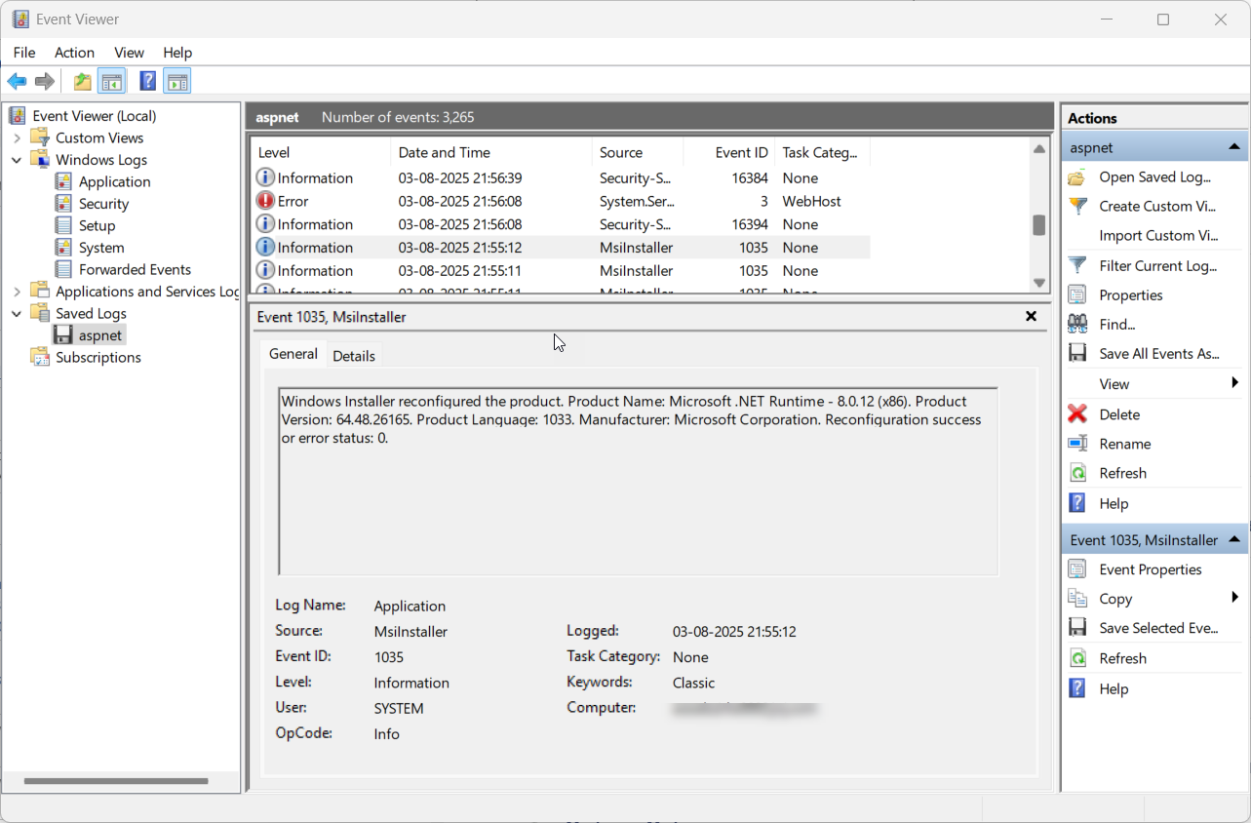Choose Open Saved Log in the Actions pane
The height and width of the screenshot is (823, 1251).
tap(1154, 176)
